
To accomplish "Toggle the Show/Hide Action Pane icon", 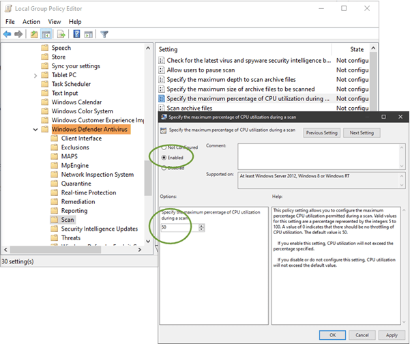I will click(89, 34).
